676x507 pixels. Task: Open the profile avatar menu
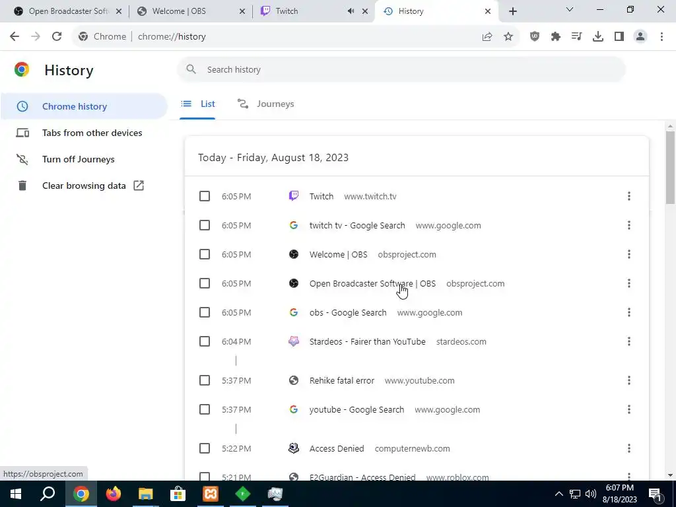coord(640,37)
